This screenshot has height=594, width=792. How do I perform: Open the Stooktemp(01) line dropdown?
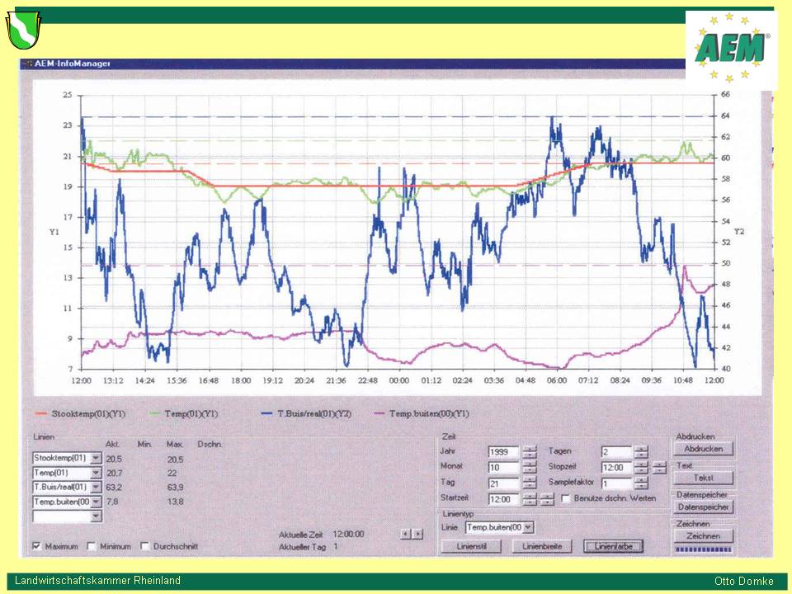[96, 458]
